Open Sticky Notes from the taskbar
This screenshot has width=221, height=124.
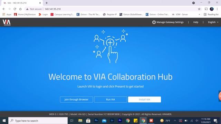136,121
